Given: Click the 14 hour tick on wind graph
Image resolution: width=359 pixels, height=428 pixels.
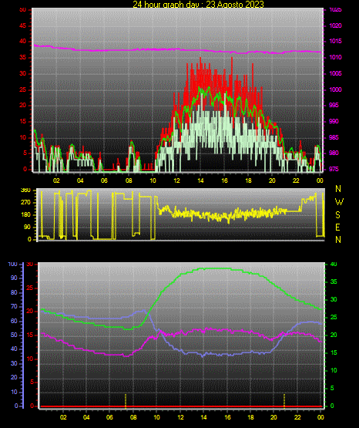Looking at the screenshot, I should [x=200, y=180].
